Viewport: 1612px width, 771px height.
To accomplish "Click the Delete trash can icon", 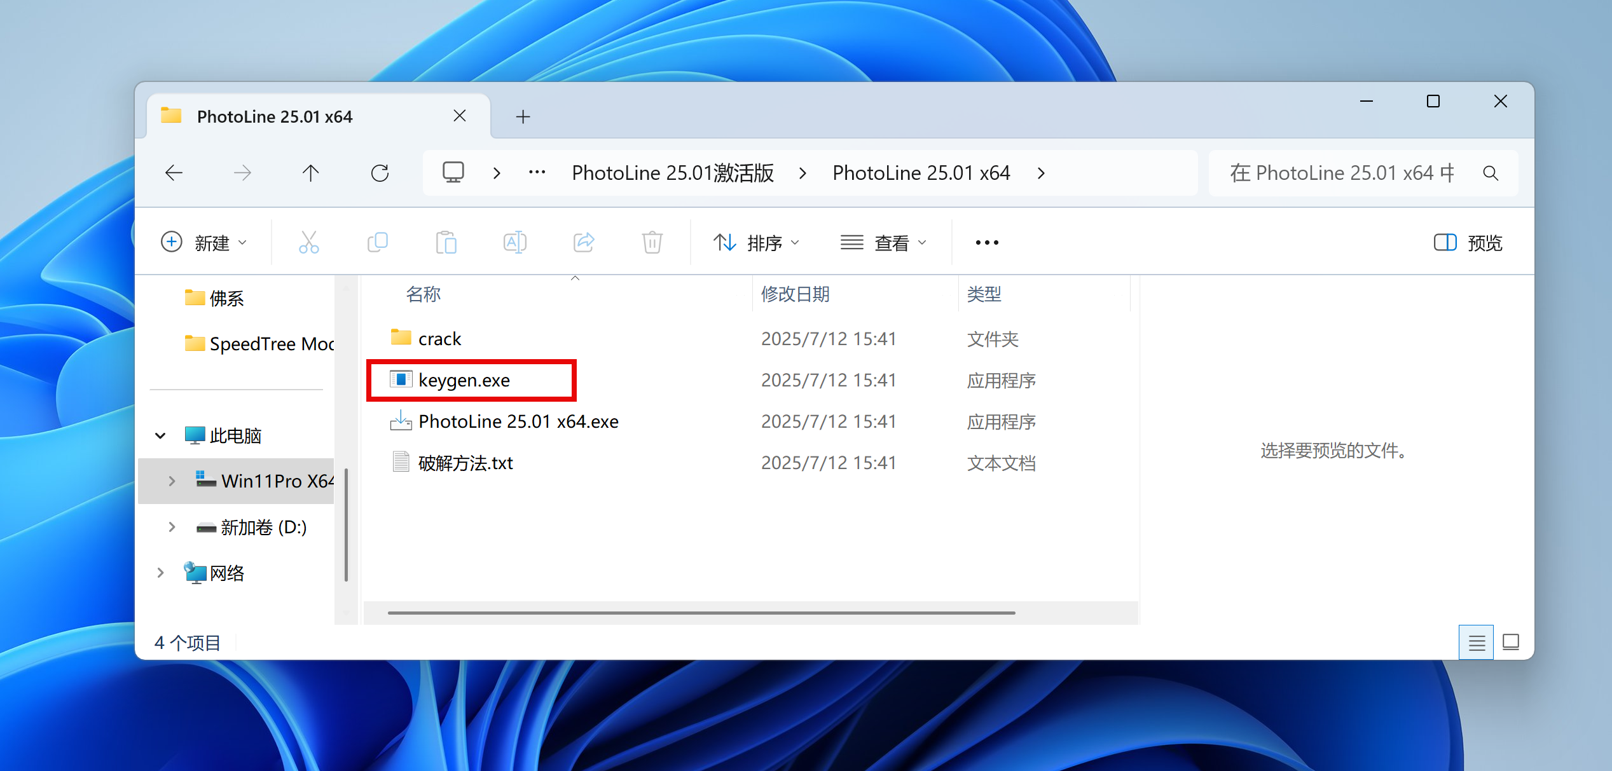I will 652,242.
